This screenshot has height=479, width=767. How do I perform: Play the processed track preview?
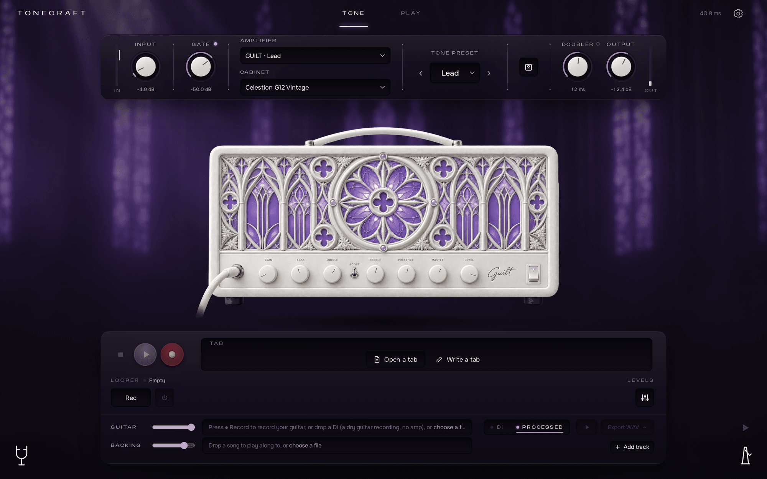pos(587,427)
